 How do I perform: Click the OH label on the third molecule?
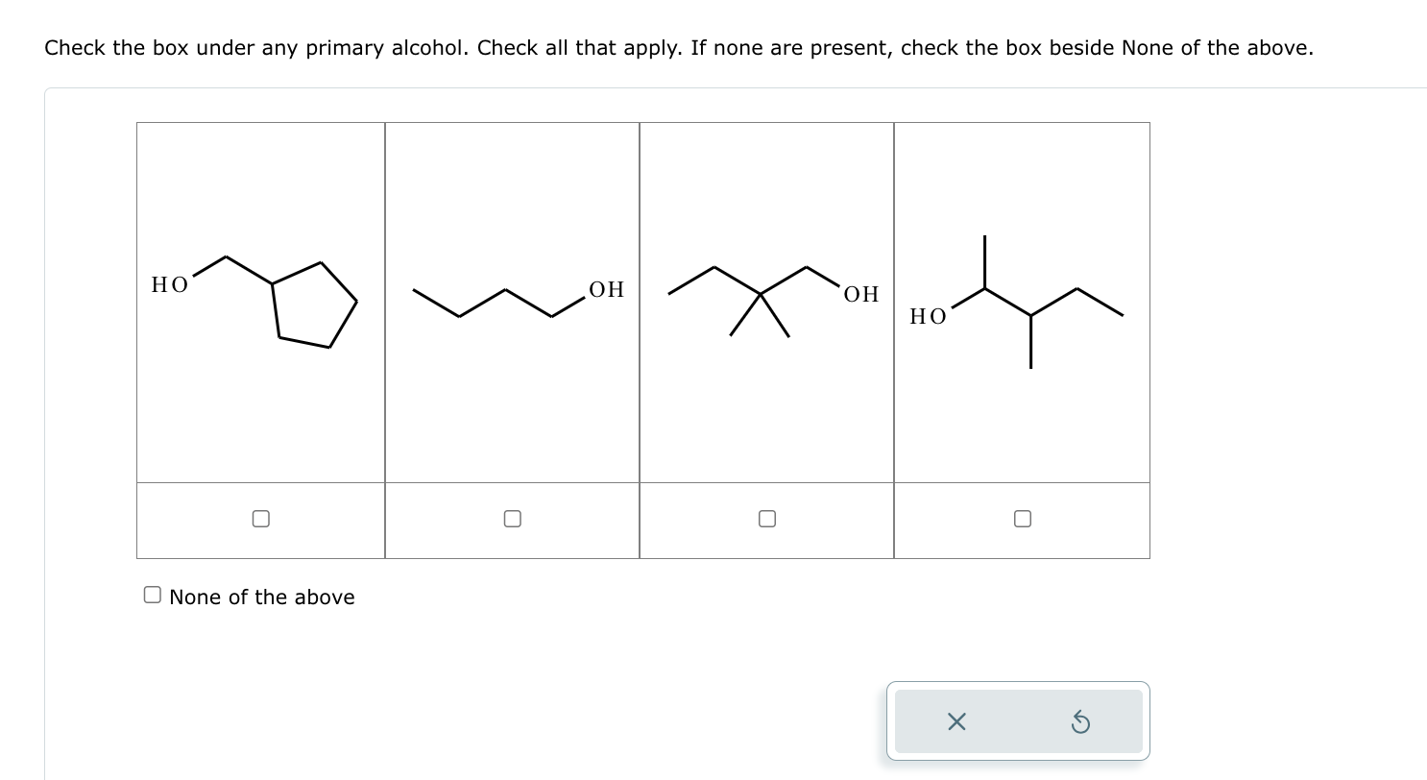[x=861, y=295]
